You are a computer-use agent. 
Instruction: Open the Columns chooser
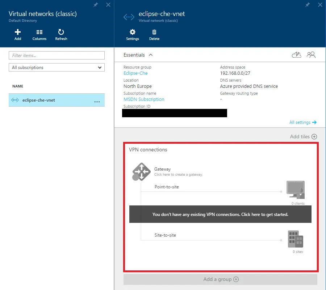pos(39,35)
